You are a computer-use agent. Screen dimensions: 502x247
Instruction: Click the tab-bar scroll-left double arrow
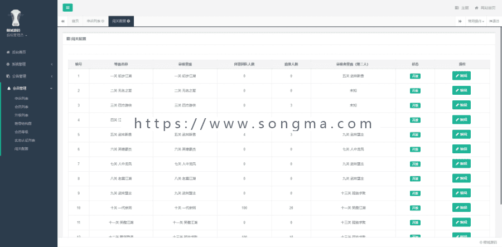coord(62,21)
